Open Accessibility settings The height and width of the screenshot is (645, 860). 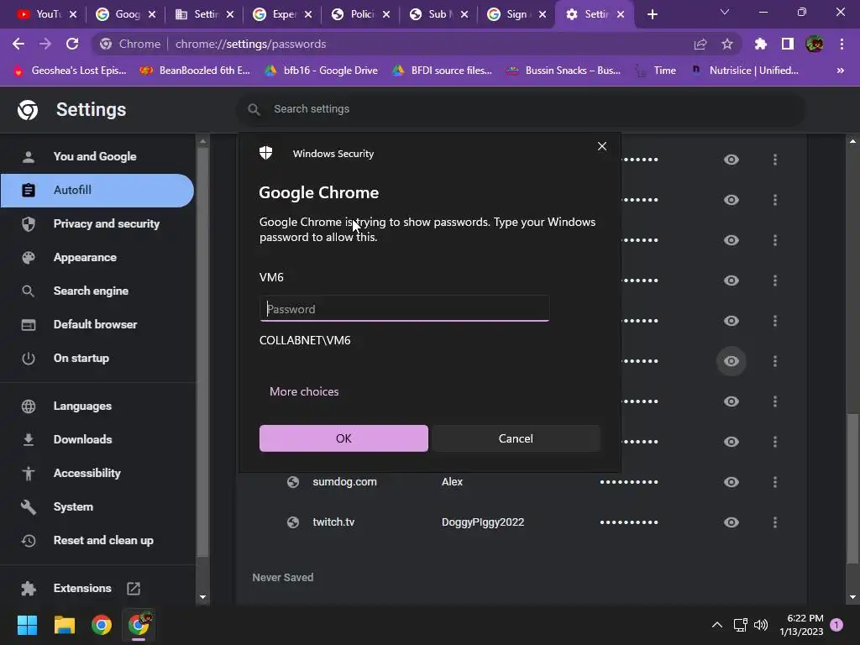pyautogui.click(x=97, y=473)
